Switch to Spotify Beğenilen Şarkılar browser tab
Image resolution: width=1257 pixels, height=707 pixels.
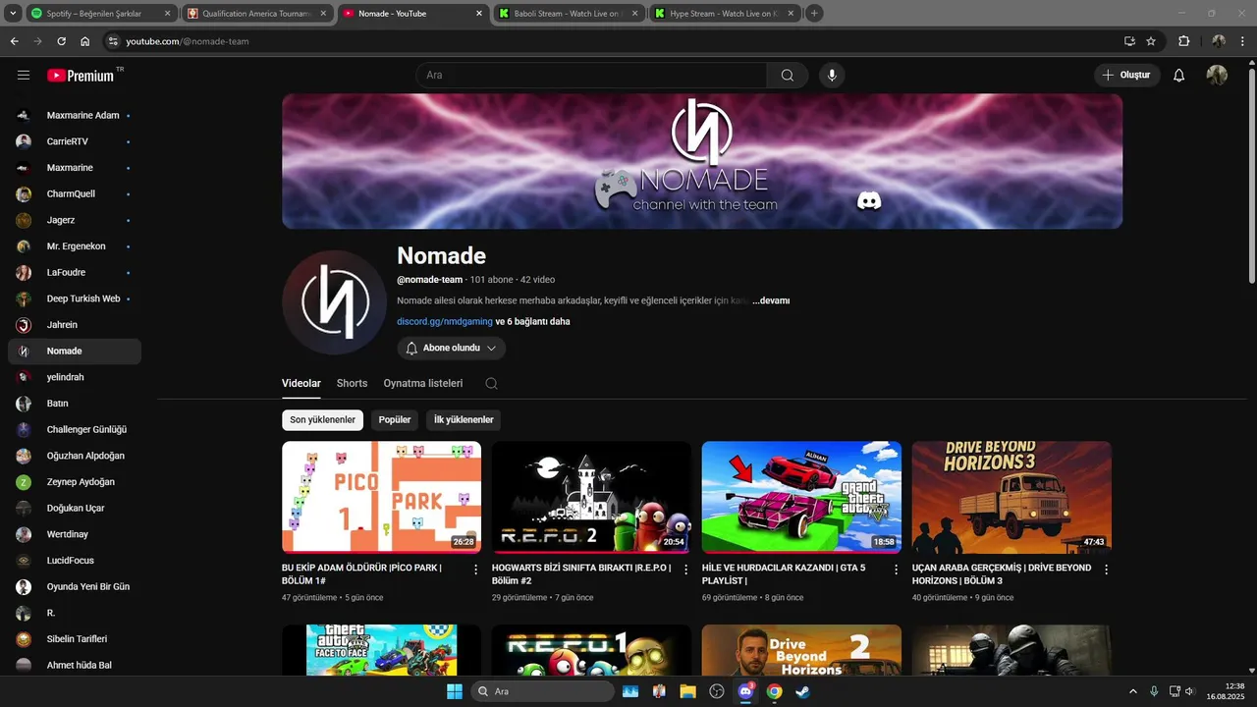click(x=101, y=14)
